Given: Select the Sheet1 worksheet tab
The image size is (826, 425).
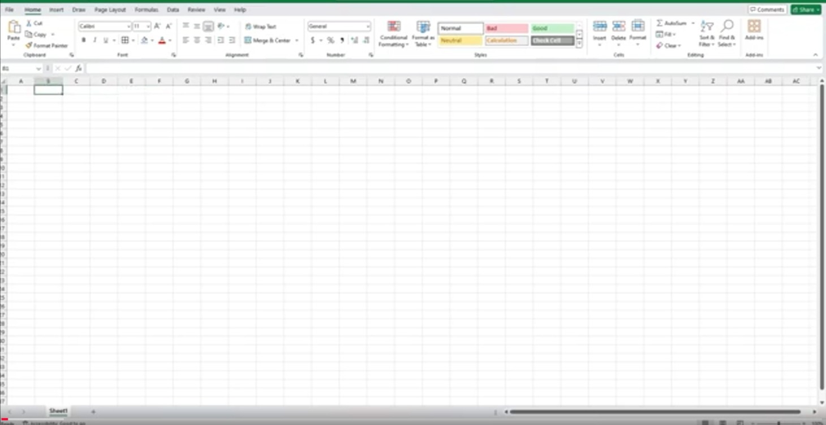Looking at the screenshot, I should [58, 411].
